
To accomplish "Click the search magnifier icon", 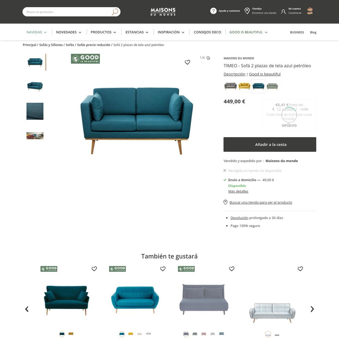I will pos(115,12).
